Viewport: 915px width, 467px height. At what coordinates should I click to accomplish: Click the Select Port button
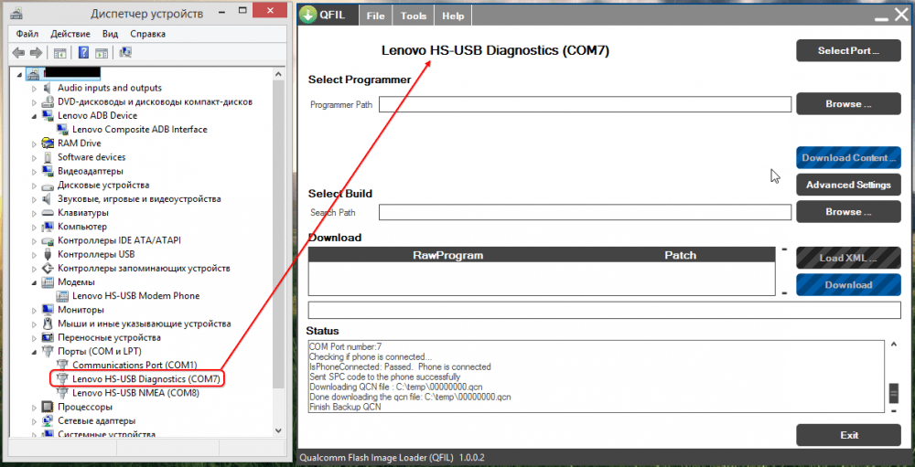(847, 51)
